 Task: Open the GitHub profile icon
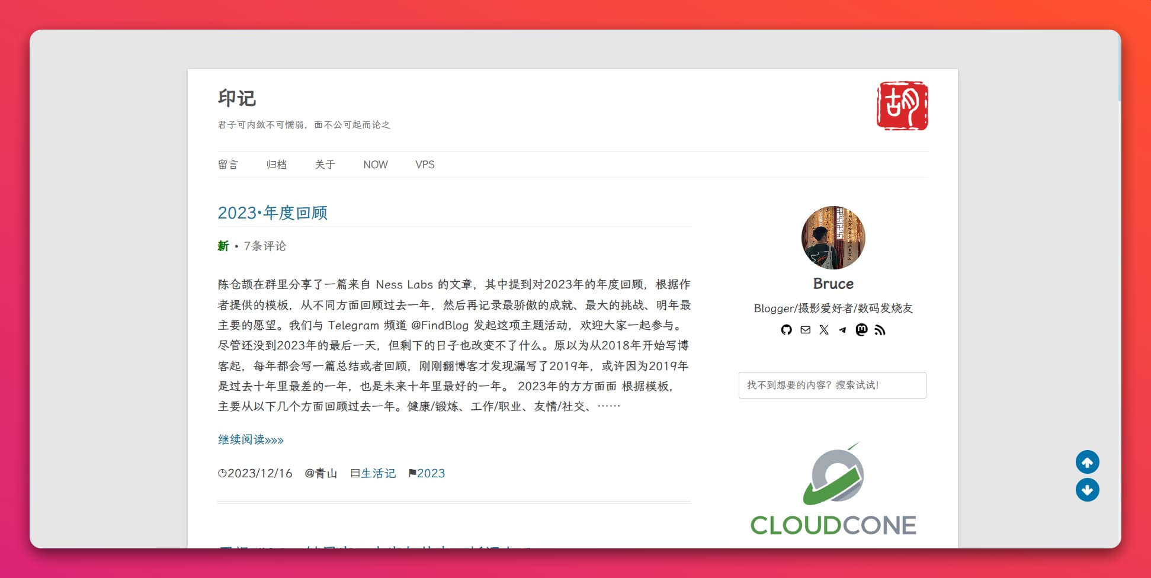pos(786,330)
